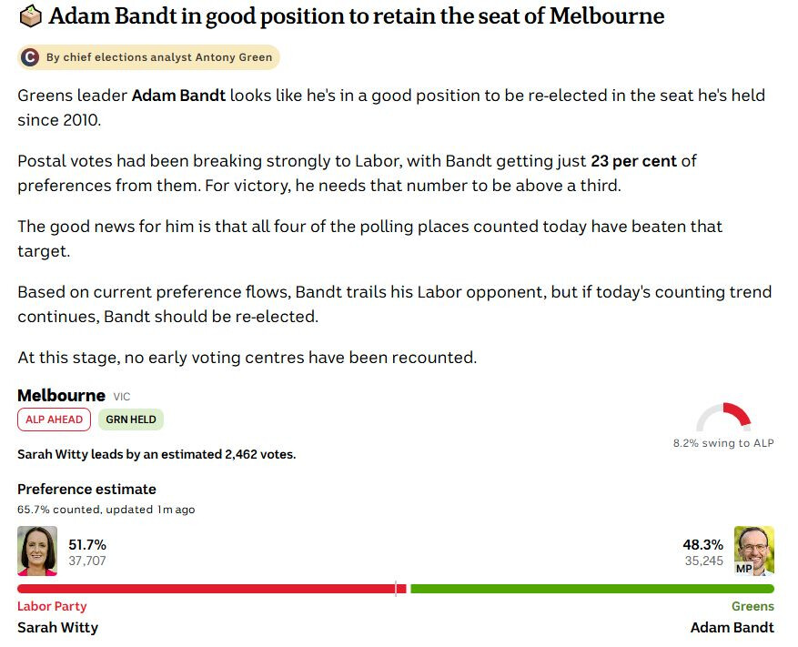Select the ALP AHEAD badge
798x647 pixels.
click(54, 420)
